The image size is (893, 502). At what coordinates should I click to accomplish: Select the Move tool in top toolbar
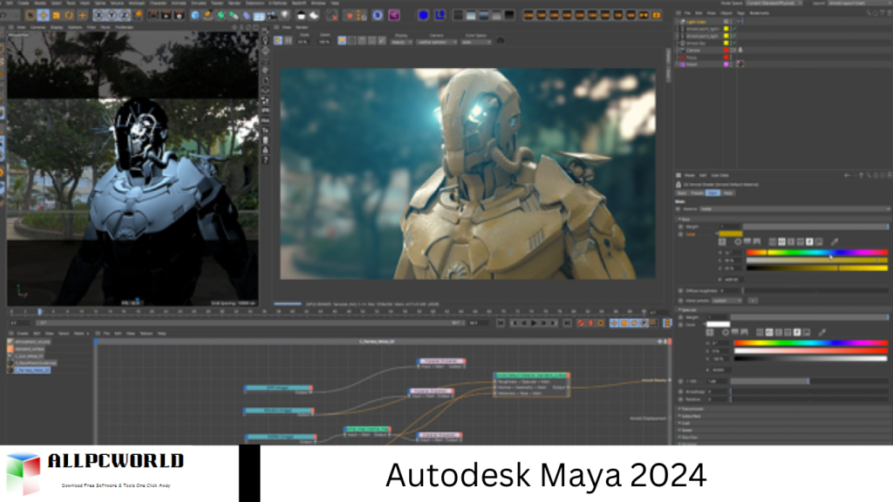click(x=44, y=16)
